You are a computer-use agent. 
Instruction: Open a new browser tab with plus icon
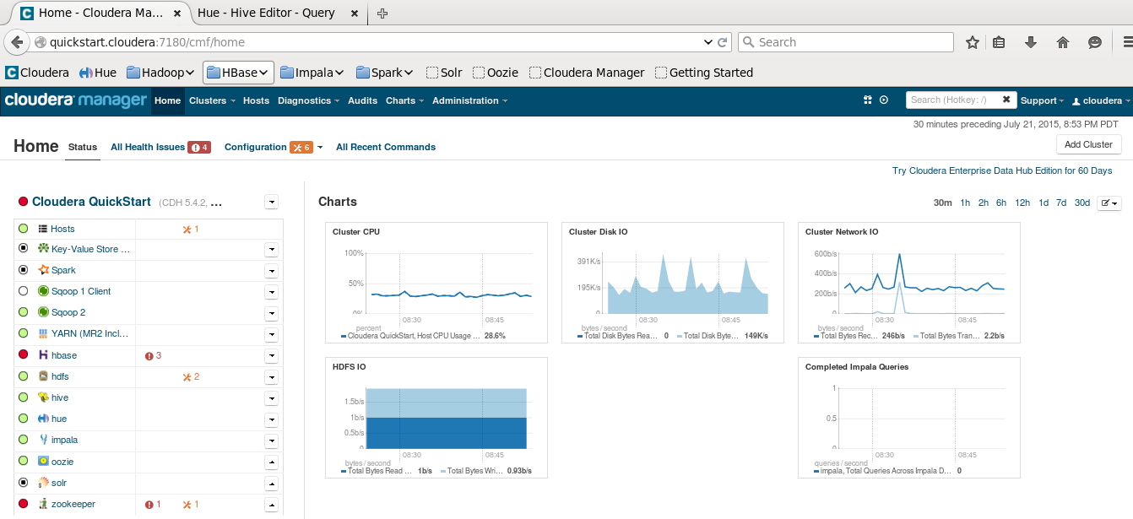tap(382, 14)
